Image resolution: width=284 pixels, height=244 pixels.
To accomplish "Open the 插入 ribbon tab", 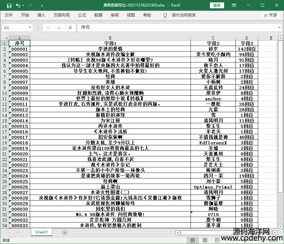I will [41, 15].
